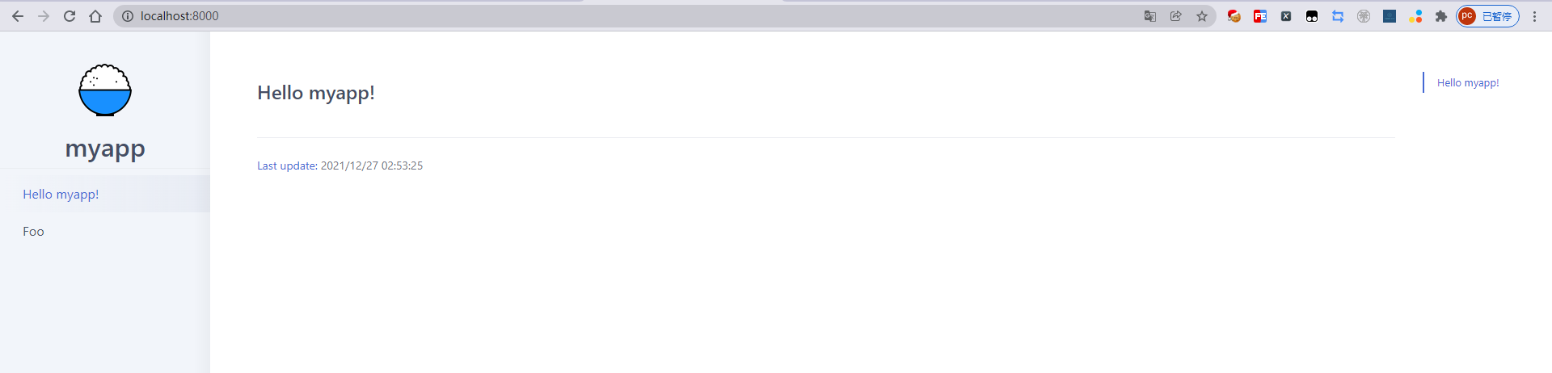Open the puzzle-piece extensions menu
Viewport: 1552px width, 373px height.
point(1440,16)
